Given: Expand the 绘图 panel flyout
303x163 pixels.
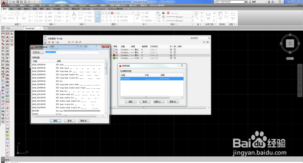Looking at the screenshot, I should [x=18, y=24].
